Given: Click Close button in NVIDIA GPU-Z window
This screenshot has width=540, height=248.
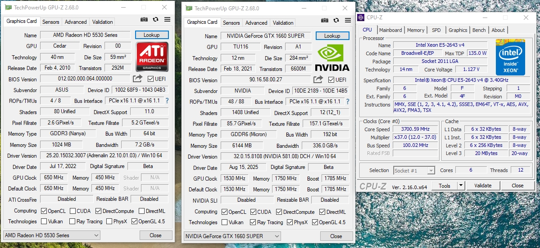Looking at the screenshot, I should (x=336, y=236).
